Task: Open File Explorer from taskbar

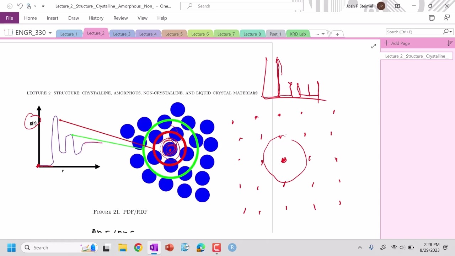Action: tap(122, 247)
